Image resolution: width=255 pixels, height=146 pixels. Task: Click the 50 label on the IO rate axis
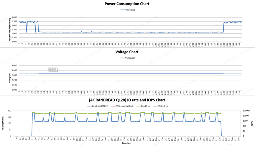(x=10, y=129)
